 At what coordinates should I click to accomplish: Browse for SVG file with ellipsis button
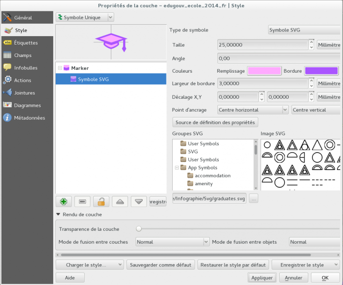point(254,199)
